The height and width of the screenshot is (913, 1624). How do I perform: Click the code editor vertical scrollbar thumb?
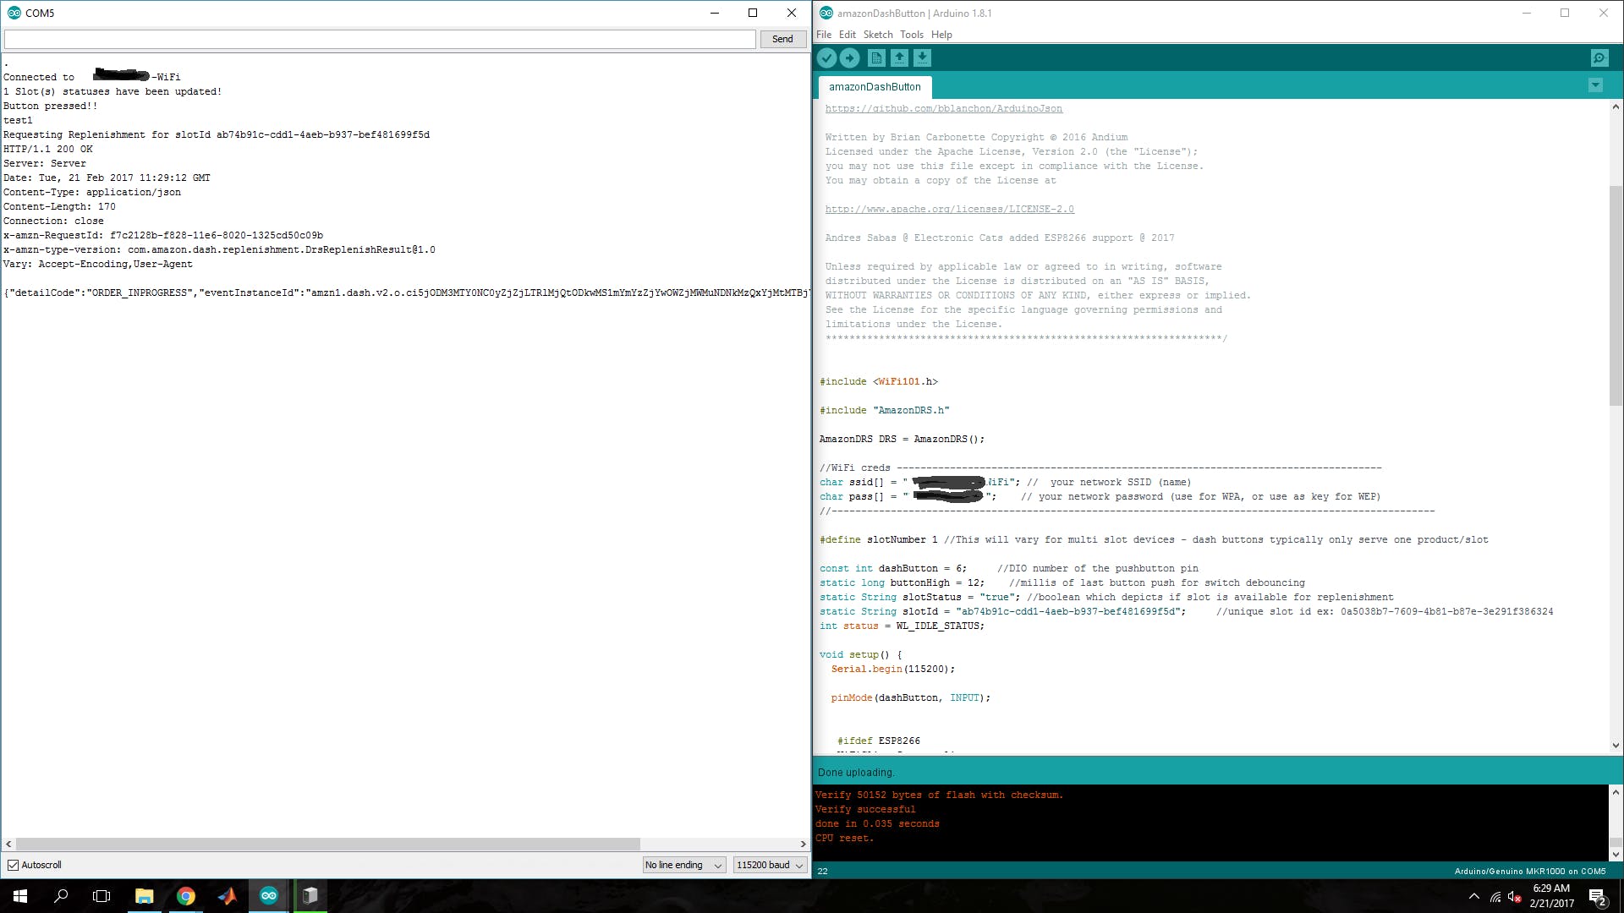tap(1616, 296)
